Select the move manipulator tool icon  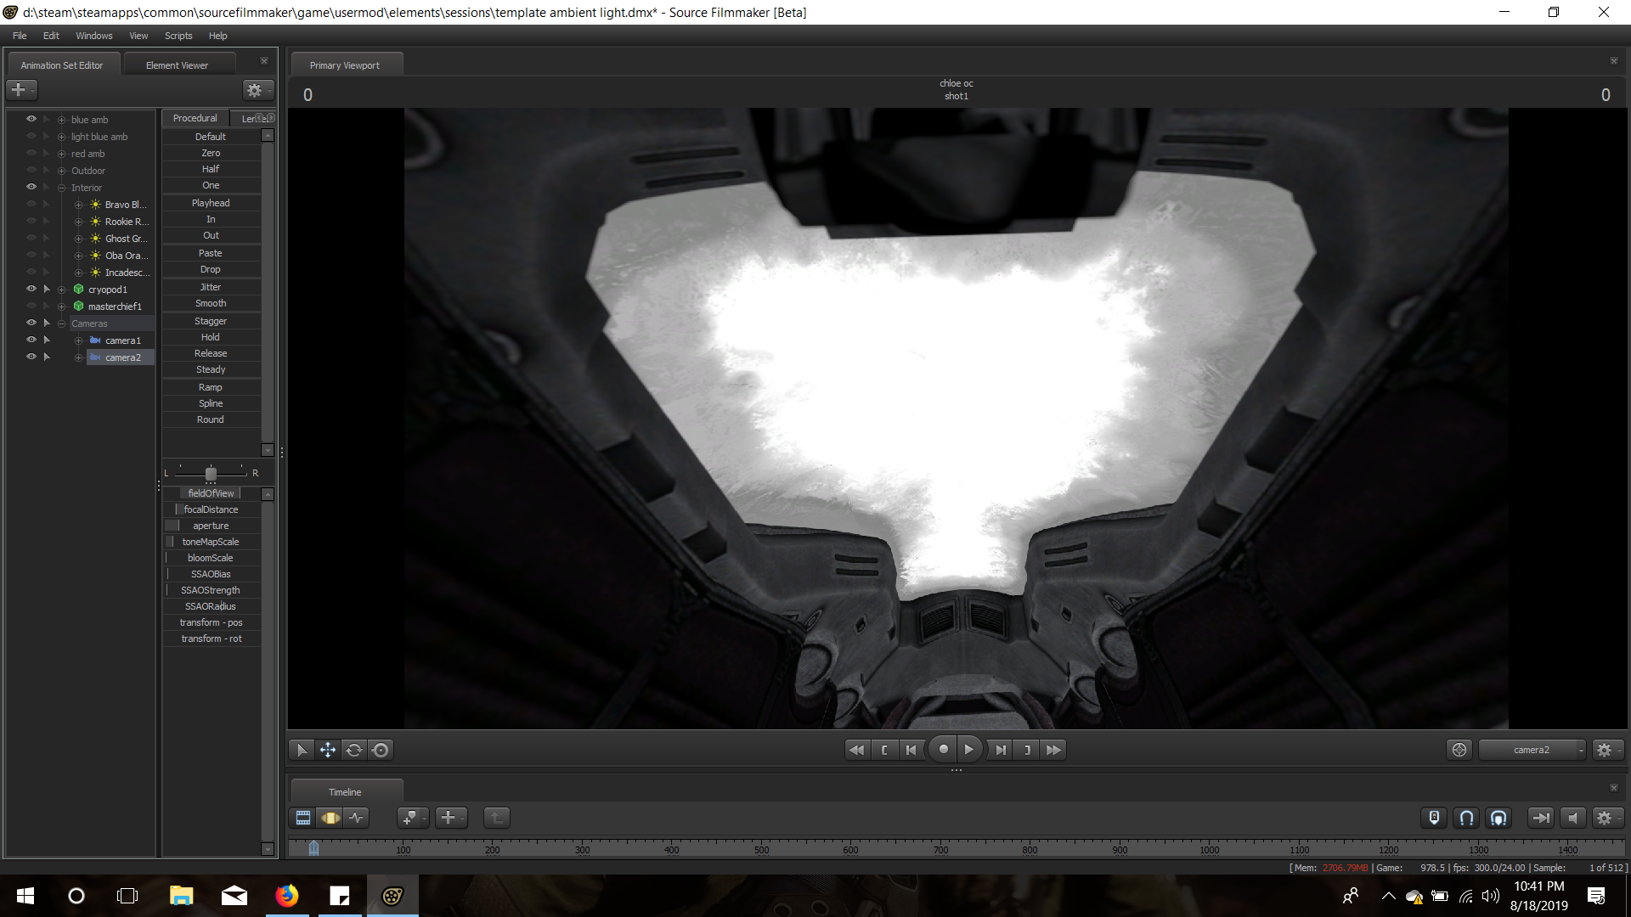[x=327, y=750]
